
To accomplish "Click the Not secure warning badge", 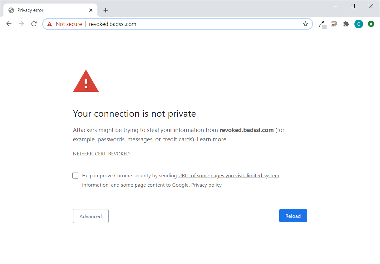I will coord(64,24).
